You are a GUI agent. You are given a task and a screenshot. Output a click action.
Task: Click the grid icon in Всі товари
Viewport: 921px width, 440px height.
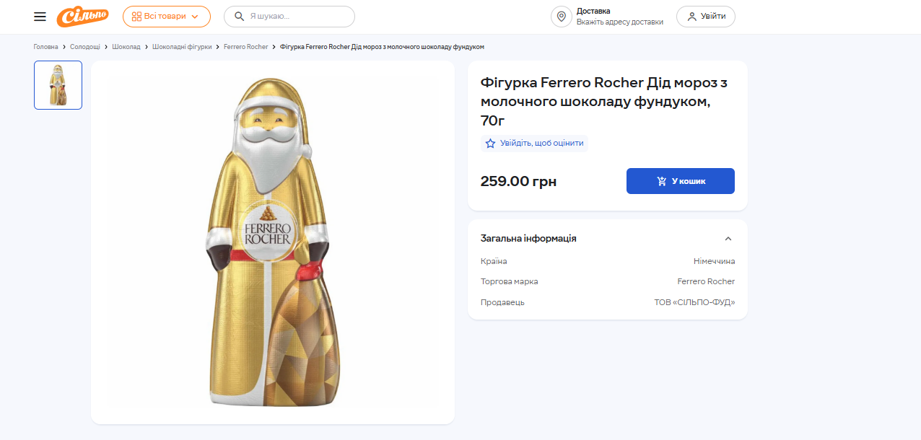tap(136, 17)
